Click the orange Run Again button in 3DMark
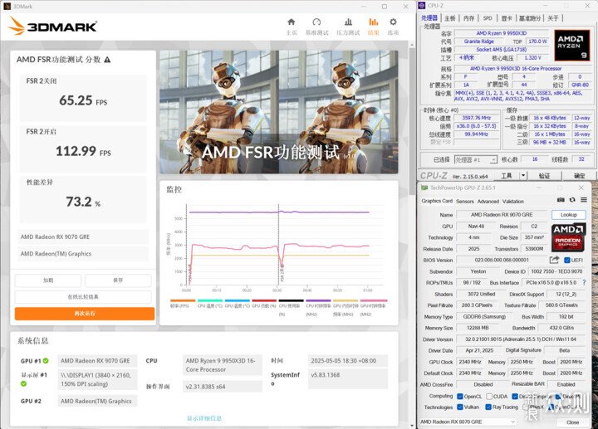598x429 pixels. click(x=85, y=314)
